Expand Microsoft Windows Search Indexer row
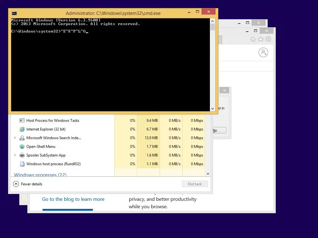Image resolution: width=318 pixels, height=238 pixels. click(15, 138)
